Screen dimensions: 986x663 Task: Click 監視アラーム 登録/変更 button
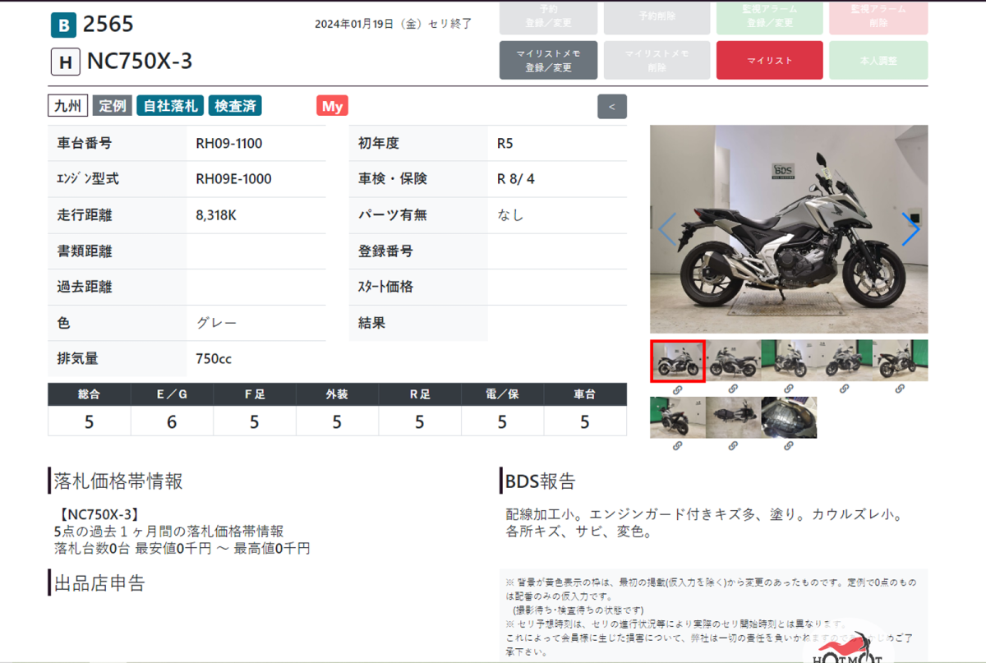(x=768, y=16)
